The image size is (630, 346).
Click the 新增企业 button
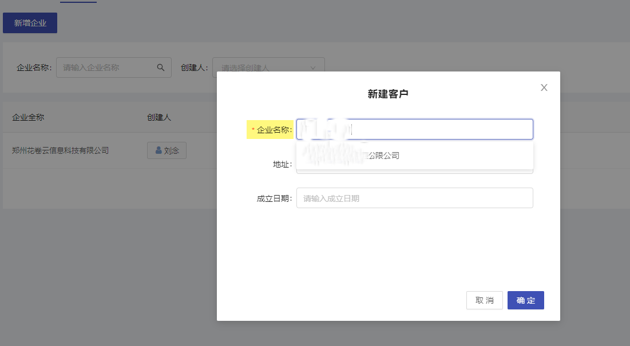30,23
